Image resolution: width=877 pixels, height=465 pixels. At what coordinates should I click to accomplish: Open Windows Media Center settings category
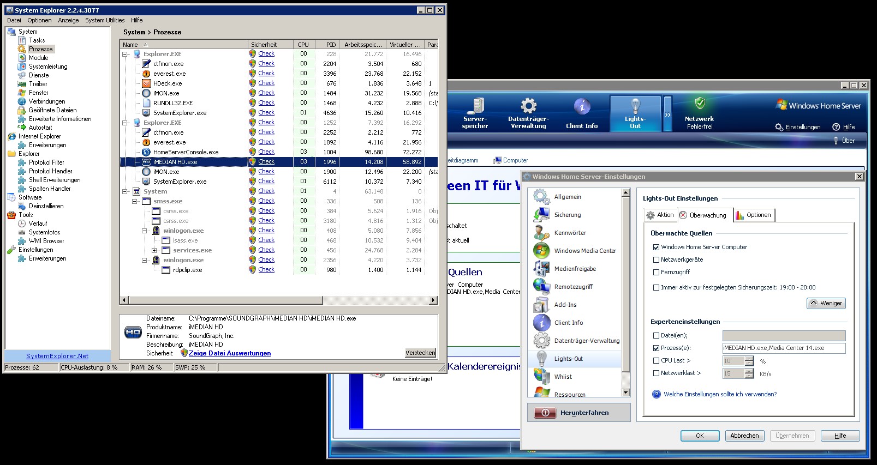pyautogui.click(x=585, y=251)
